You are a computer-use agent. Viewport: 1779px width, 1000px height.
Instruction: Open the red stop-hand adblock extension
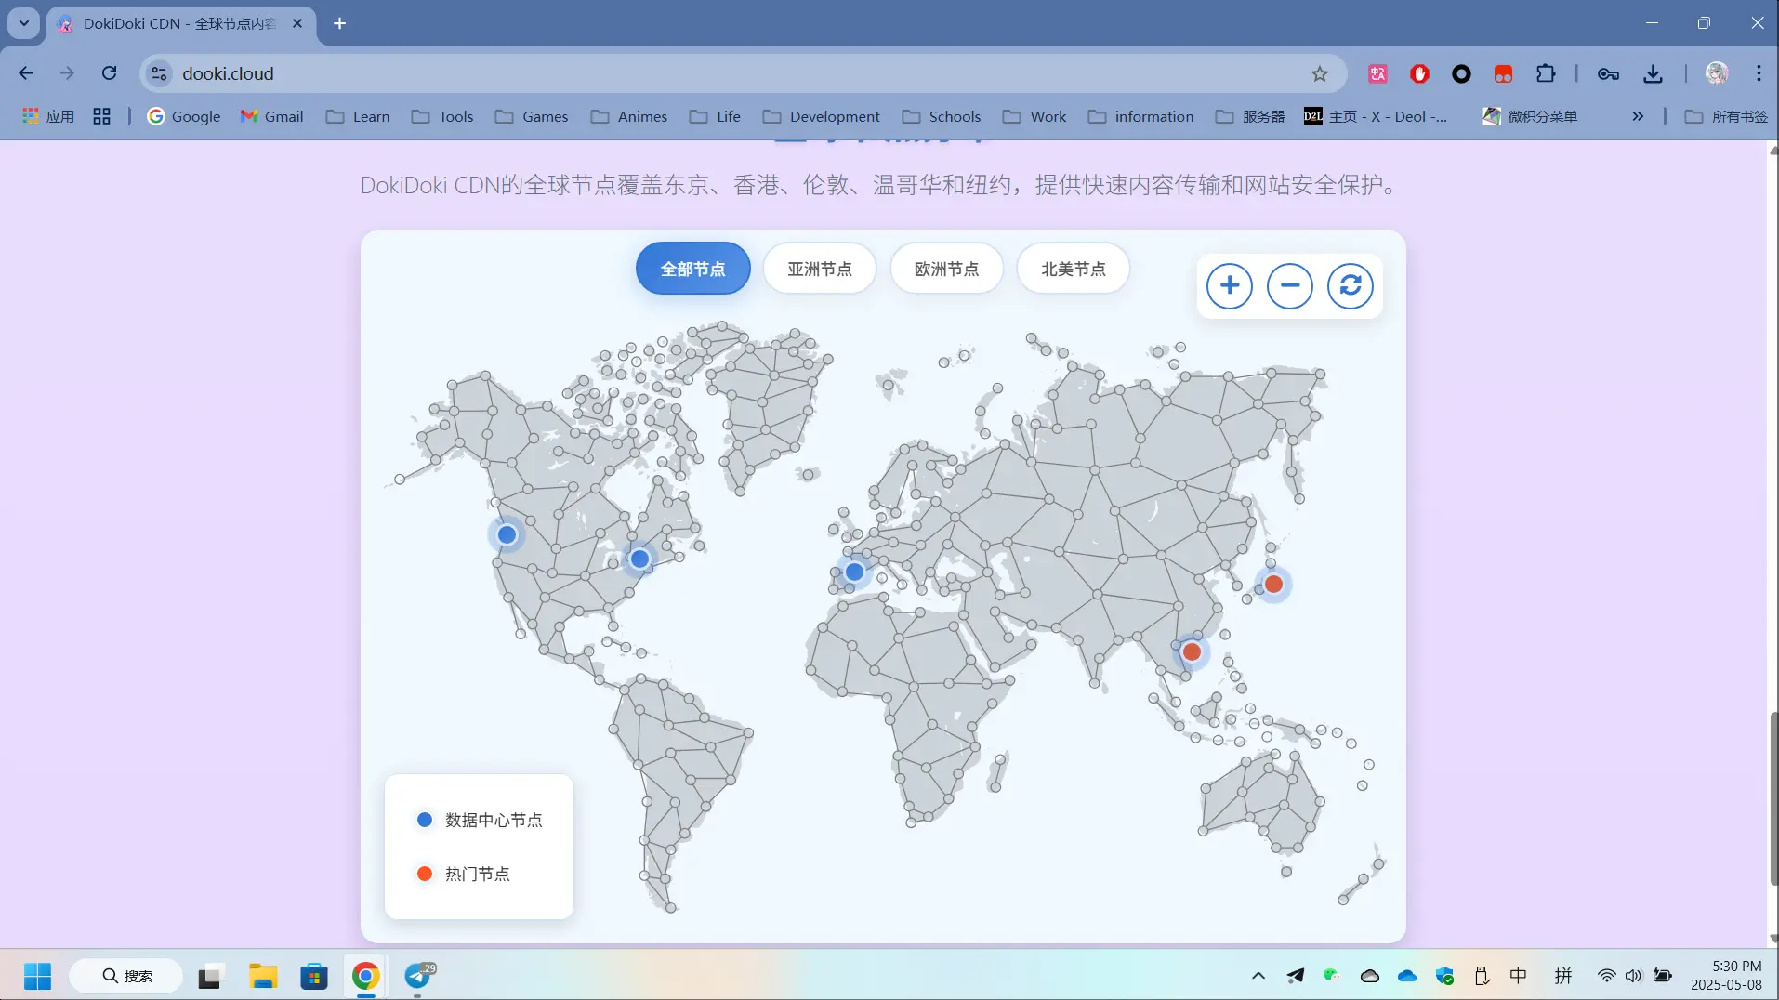[1419, 73]
